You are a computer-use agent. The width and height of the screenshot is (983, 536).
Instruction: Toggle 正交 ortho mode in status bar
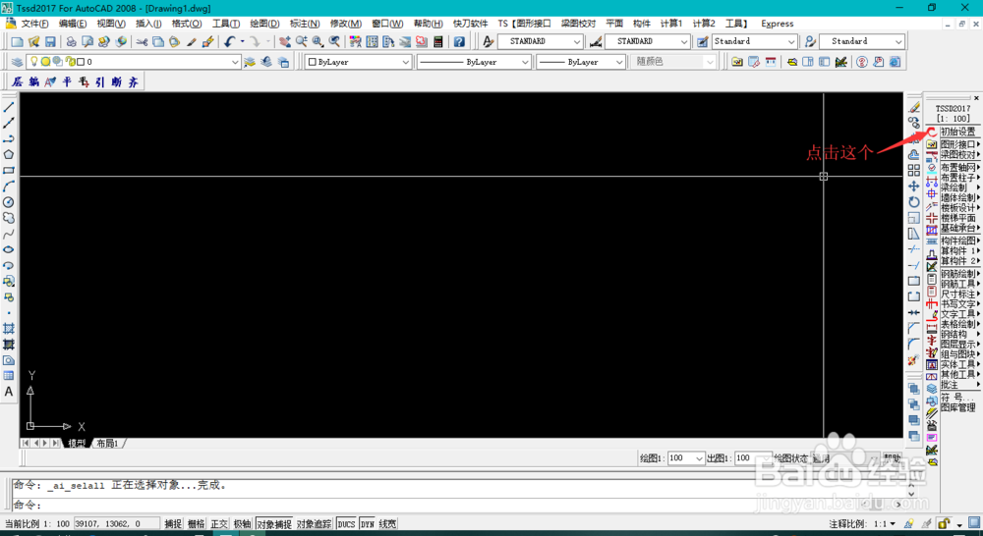coord(219,524)
